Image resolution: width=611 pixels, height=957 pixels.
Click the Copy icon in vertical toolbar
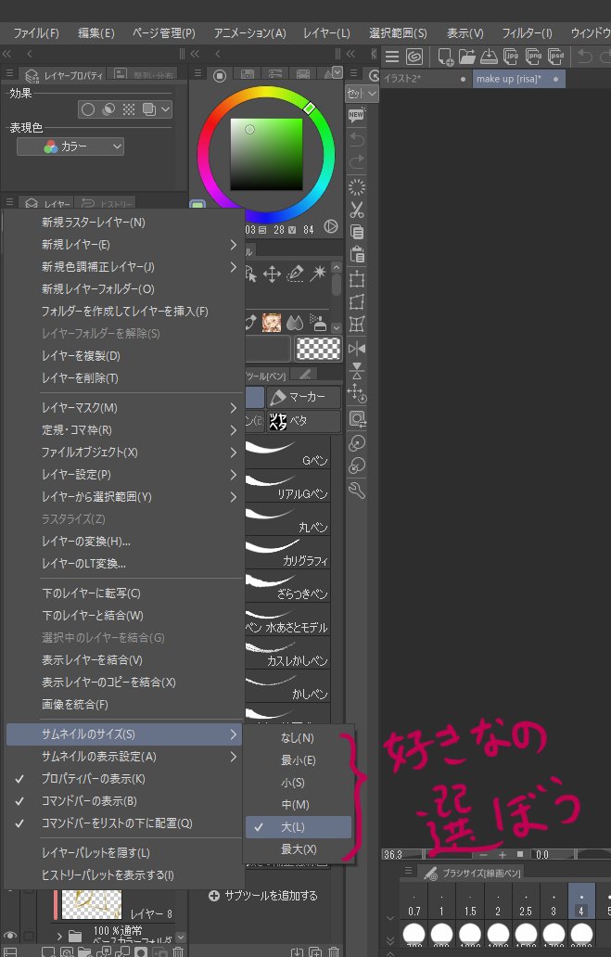pos(356,232)
